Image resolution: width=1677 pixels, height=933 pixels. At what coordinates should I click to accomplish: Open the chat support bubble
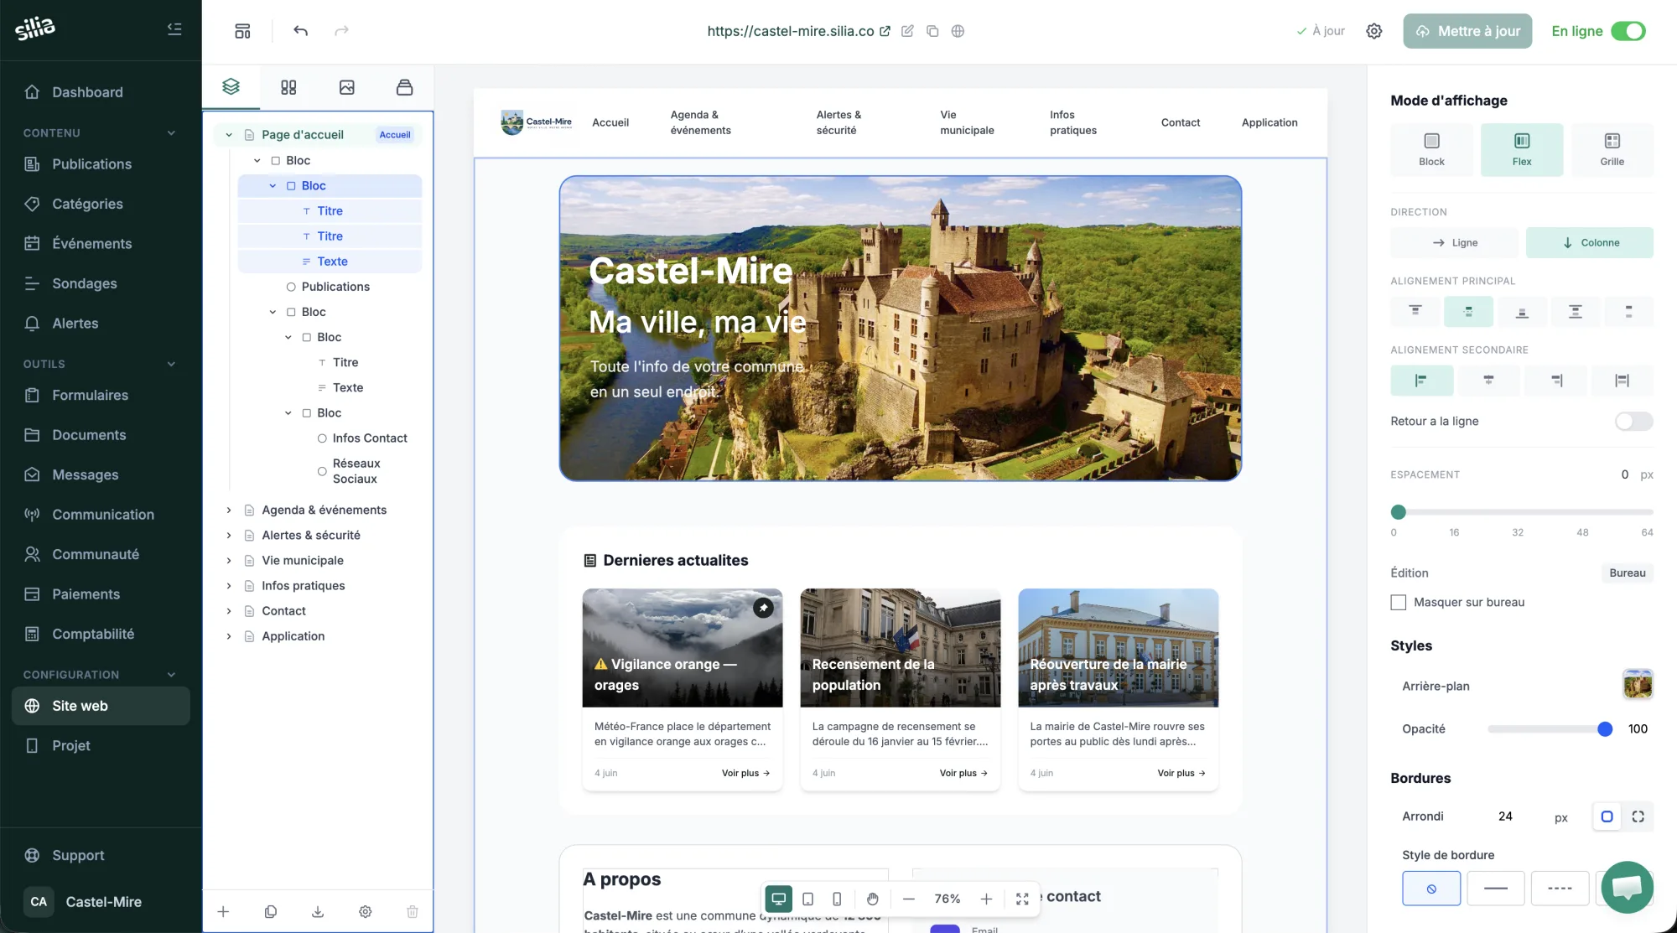point(1627,887)
